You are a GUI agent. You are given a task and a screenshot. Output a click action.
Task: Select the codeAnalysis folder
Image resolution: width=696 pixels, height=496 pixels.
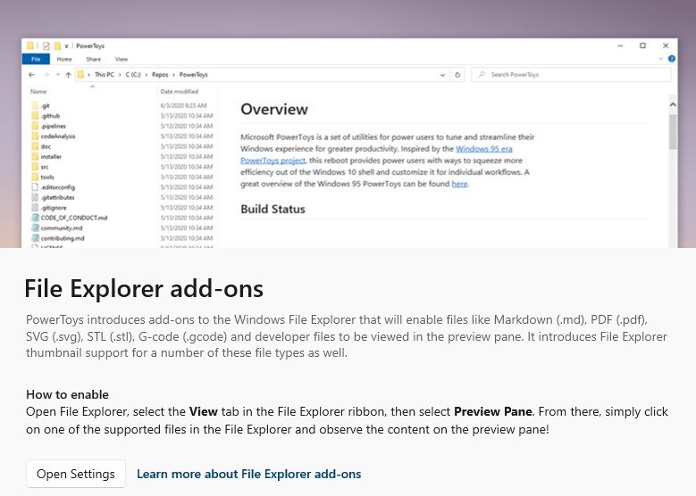click(58, 136)
